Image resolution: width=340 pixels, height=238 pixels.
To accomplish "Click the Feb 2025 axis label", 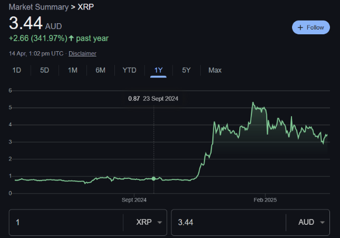I will tap(265, 200).
